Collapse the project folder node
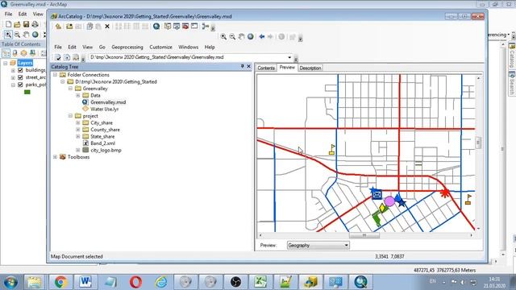Screen dimensions: 516x290 click(70, 116)
